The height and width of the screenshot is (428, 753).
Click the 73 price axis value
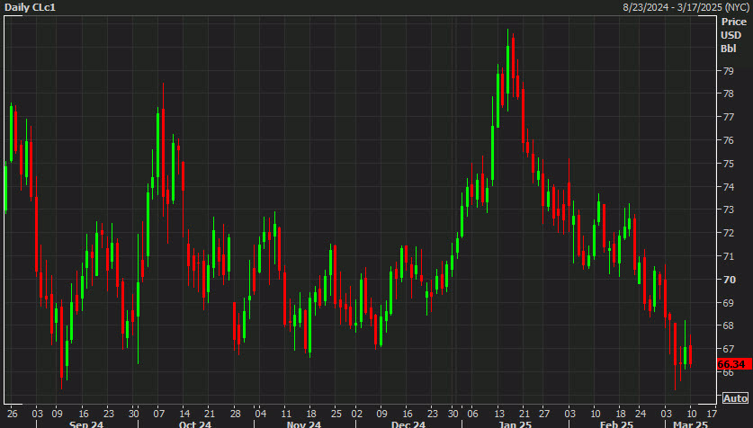coord(729,210)
